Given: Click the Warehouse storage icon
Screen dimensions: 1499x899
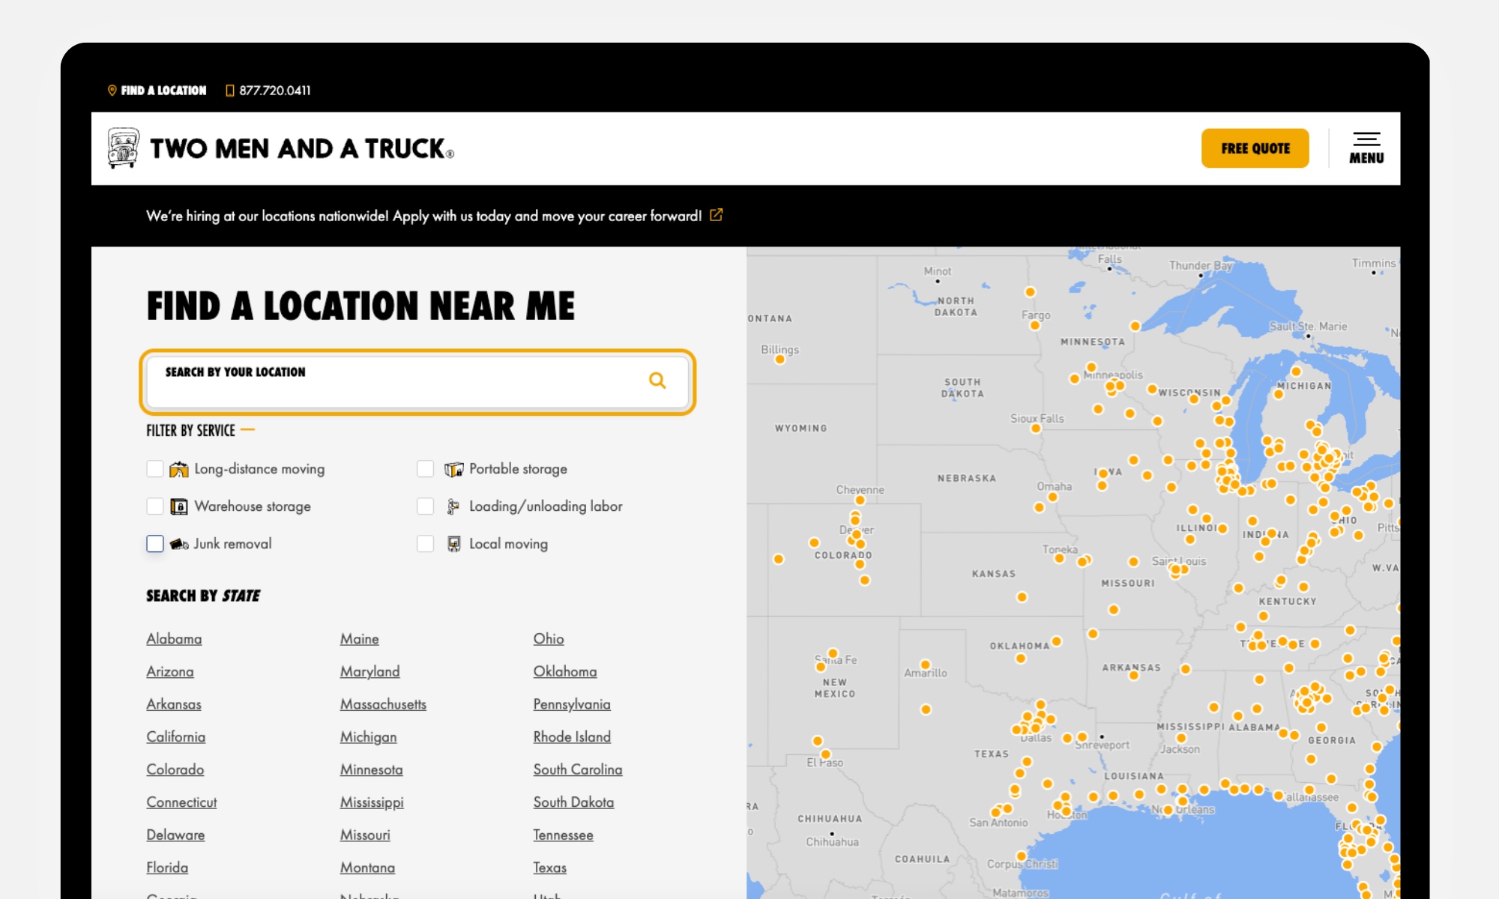Looking at the screenshot, I should click(179, 506).
